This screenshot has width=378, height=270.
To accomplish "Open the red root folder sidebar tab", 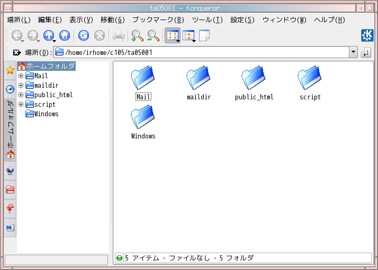I will (10, 190).
